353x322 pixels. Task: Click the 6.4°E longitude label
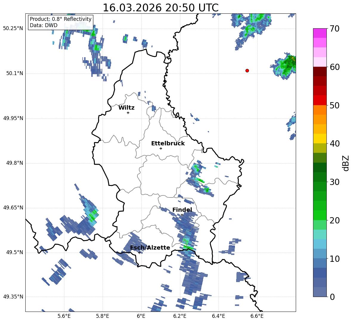point(218,316)
